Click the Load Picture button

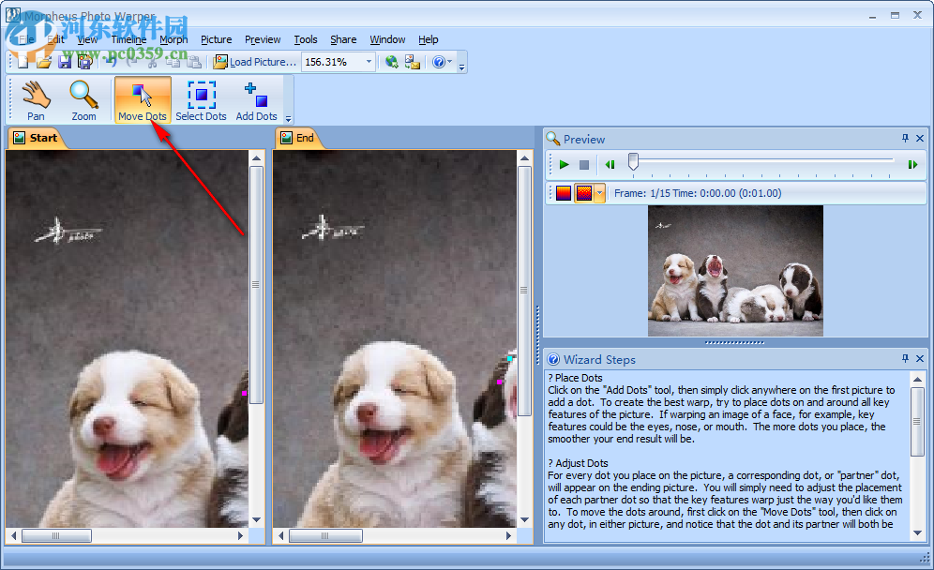pos(255,61)
